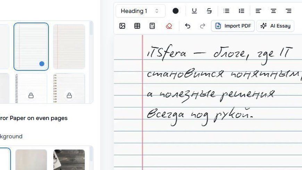302x170 pixels.
Task: Pick the black ink color swatch
Action: click(175, 11)
